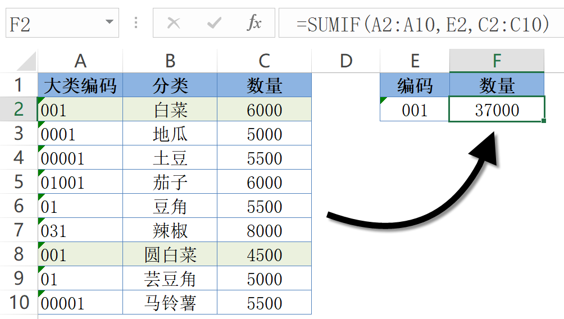Click the Name Box showing F2
The image size is (564, 319).
coord(62,22)
